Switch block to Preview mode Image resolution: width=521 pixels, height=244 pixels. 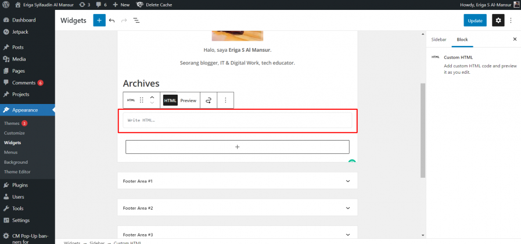pyautogui.click(x=188, y=101)
